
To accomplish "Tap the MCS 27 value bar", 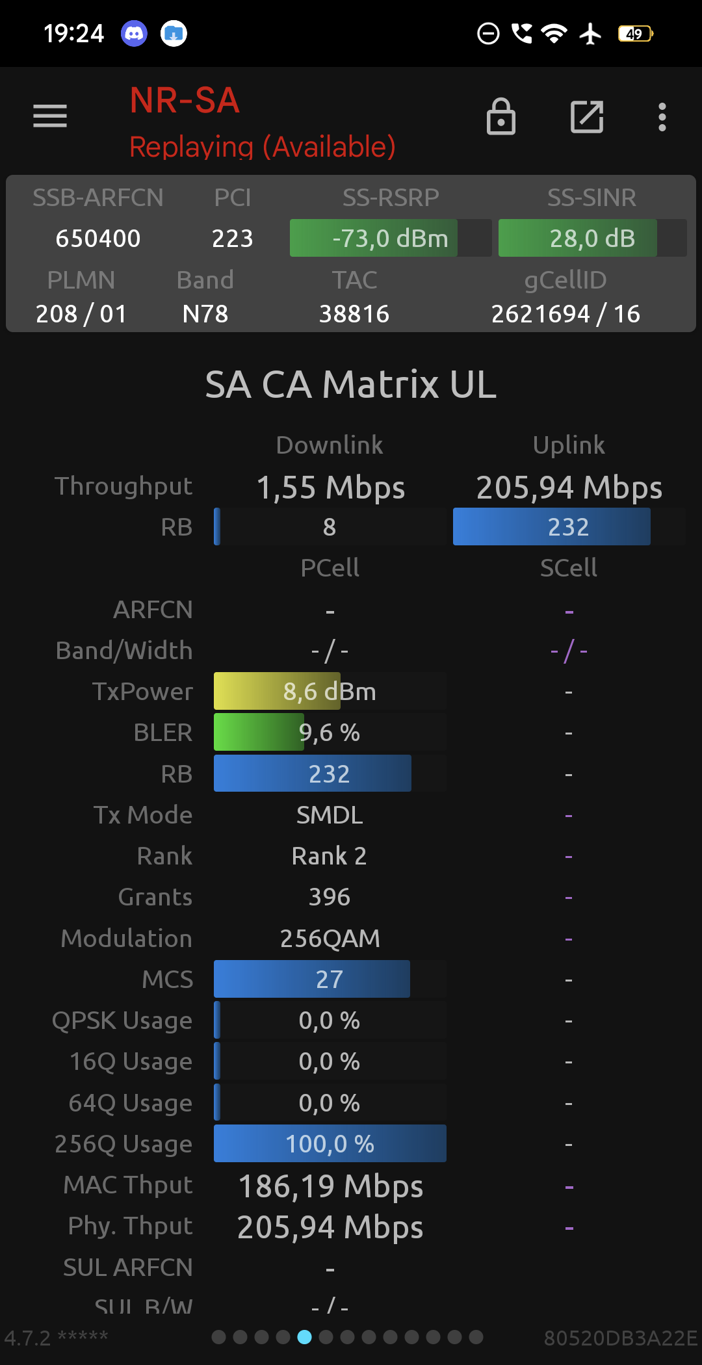I will coord(330,979).
